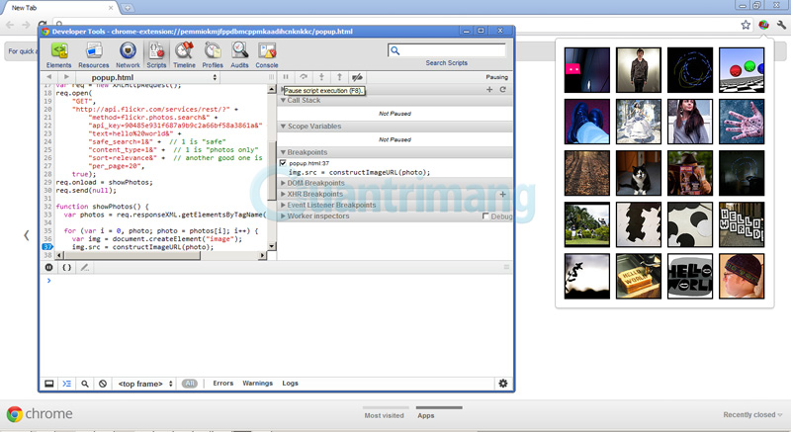The width and height of the screenshot is (791, 432).
Task: Refresh watch expressions icon
Action: [502, 89]
